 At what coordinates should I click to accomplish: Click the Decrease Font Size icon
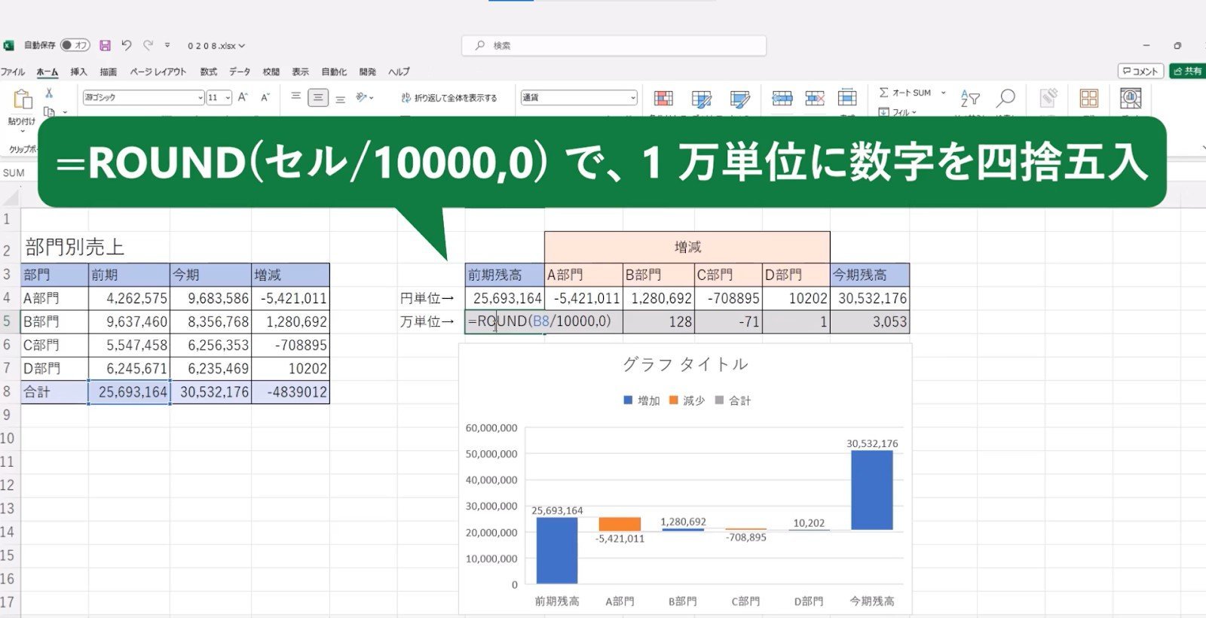(265, 97)
